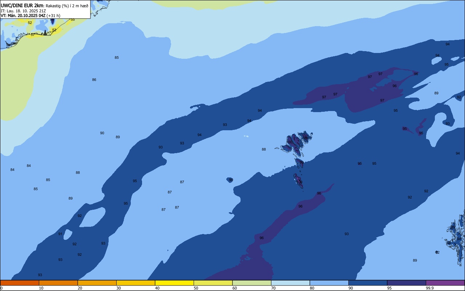Click the dark orange 0–10 legend swatch
The width and height of the screenshot is (465, 291).
coord(20,283)
